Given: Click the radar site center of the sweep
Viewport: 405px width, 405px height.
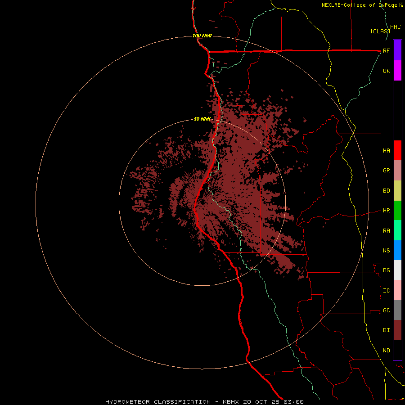Looking at the screenshot, I should pyautogui.click(x=202, y=202).
